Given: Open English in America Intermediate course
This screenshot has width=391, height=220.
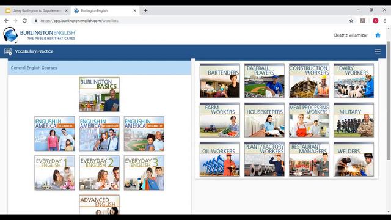Looking at the screenshot, I should tap(99, 134).
